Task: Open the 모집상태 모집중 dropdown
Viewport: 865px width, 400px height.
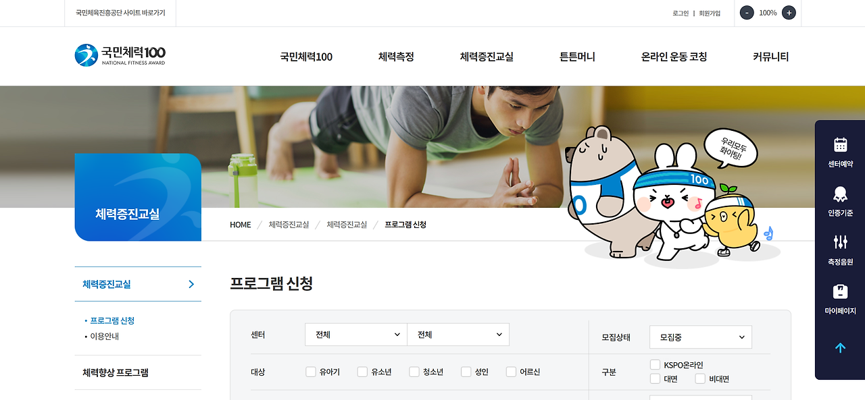Action: click(701, 337)
